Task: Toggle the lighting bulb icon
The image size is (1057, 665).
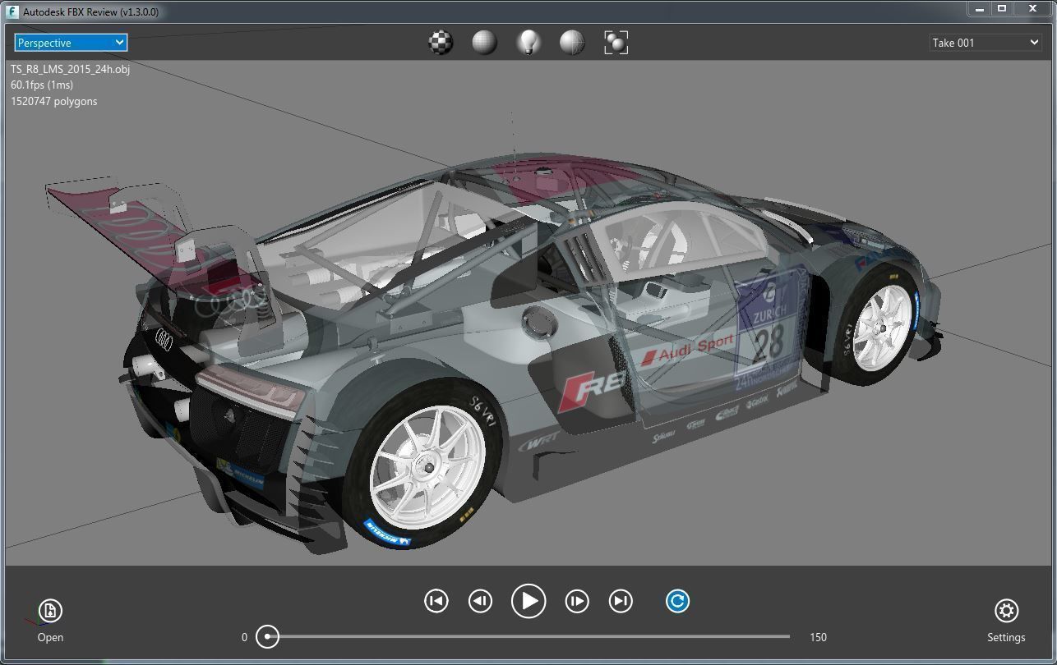Action: 528,43
